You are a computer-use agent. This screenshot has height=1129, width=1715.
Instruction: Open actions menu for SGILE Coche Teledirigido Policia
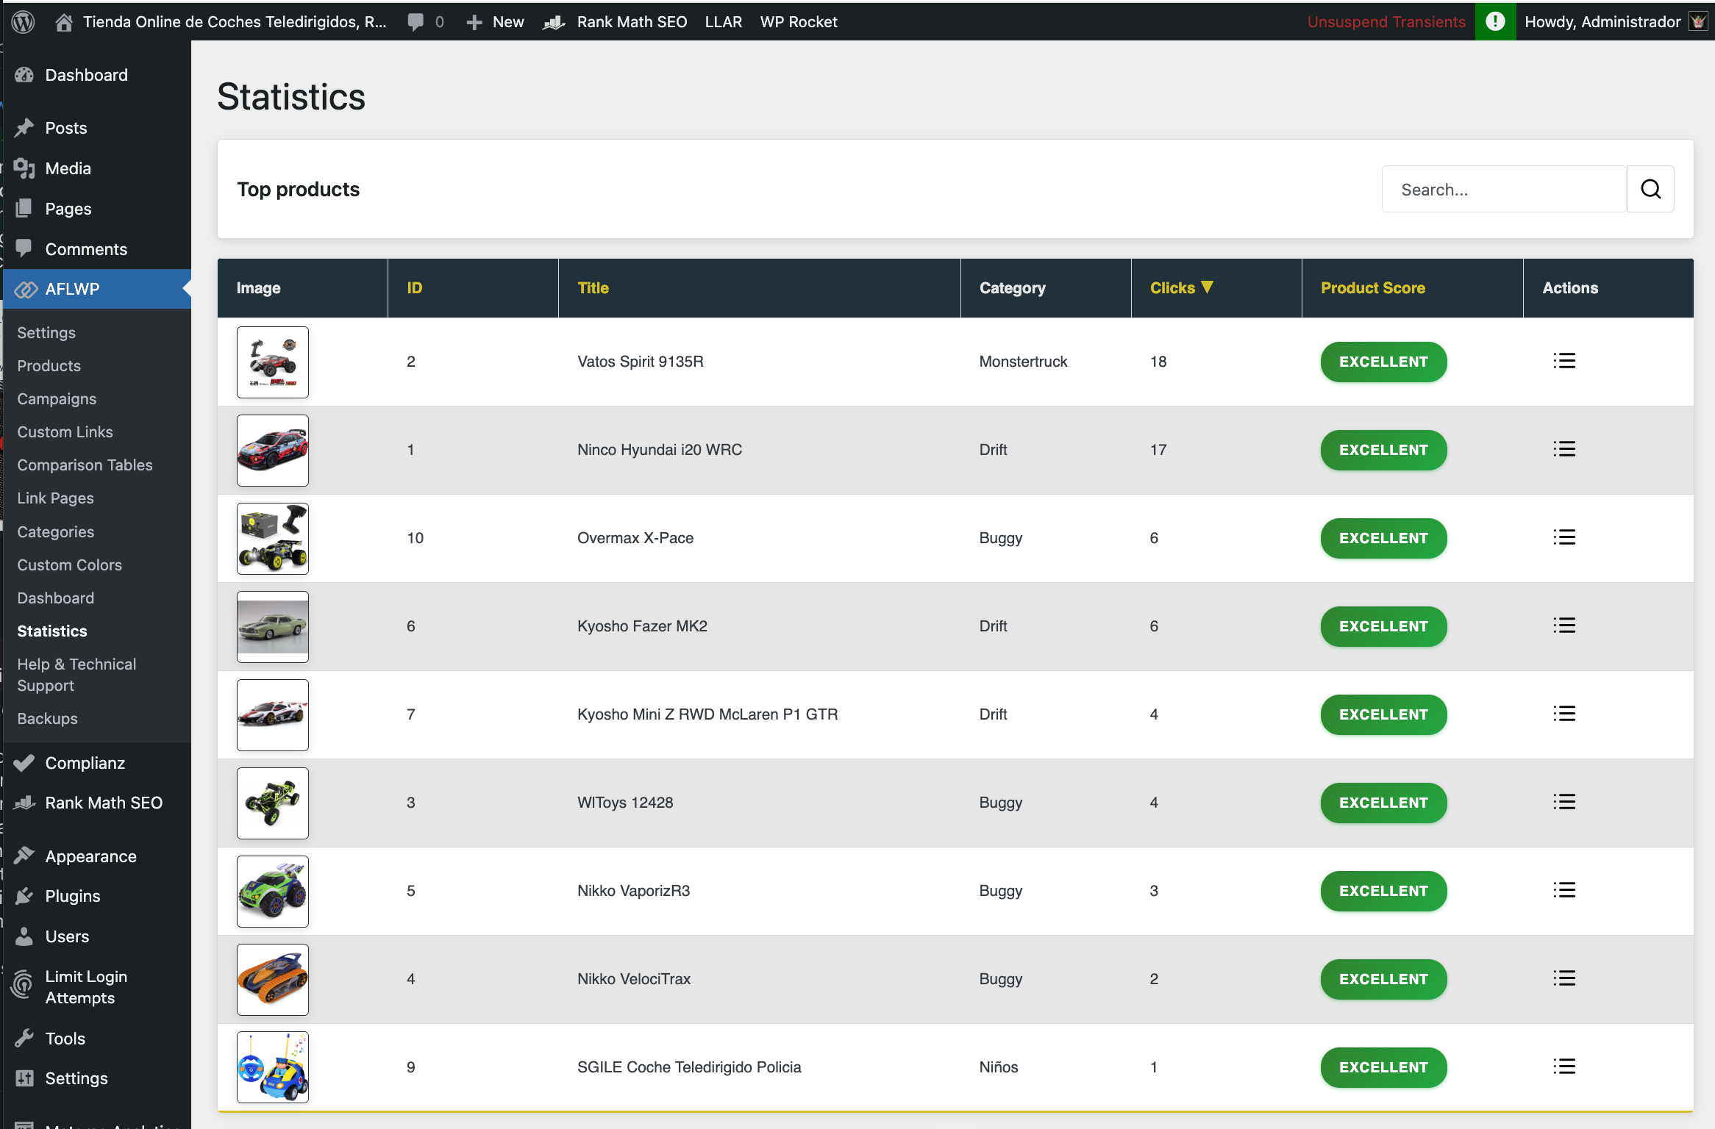[x=1564, y=1067]
